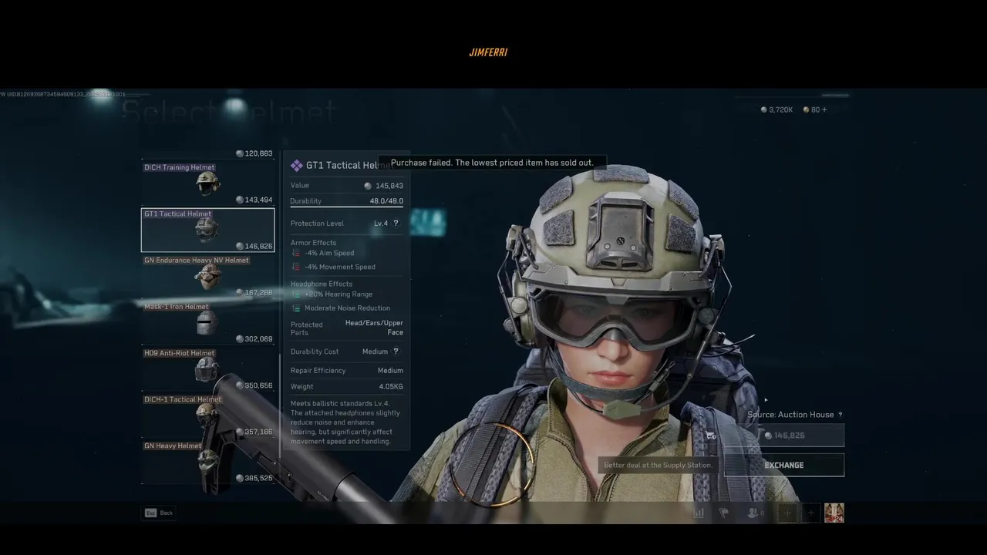Select the DICH-1 Tactical Helmet entry
The image size is (987, 555).
tap(207, 415)
